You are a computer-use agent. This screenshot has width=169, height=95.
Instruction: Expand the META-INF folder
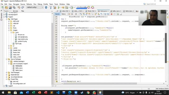coord(9,21)
